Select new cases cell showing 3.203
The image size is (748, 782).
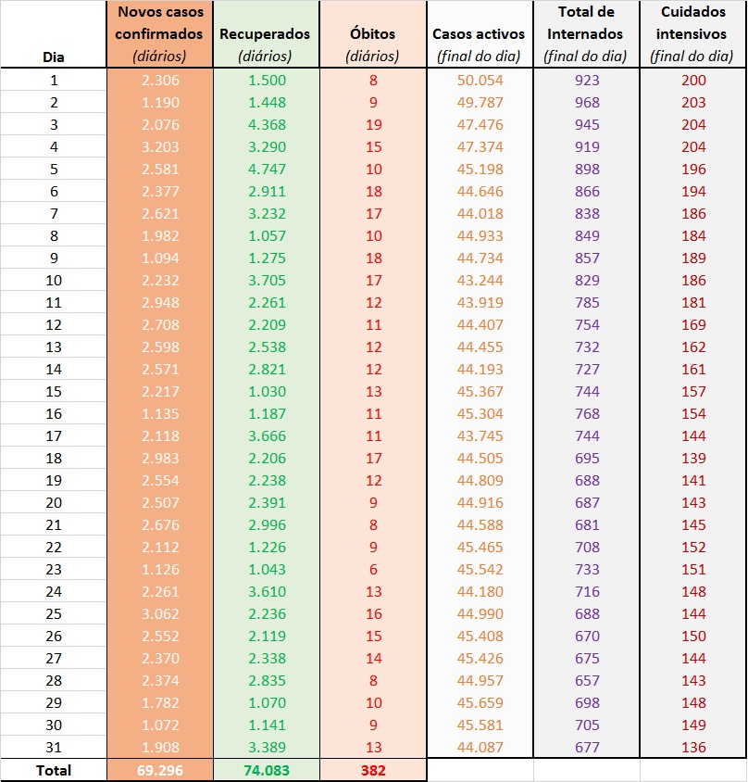(159, 146)
